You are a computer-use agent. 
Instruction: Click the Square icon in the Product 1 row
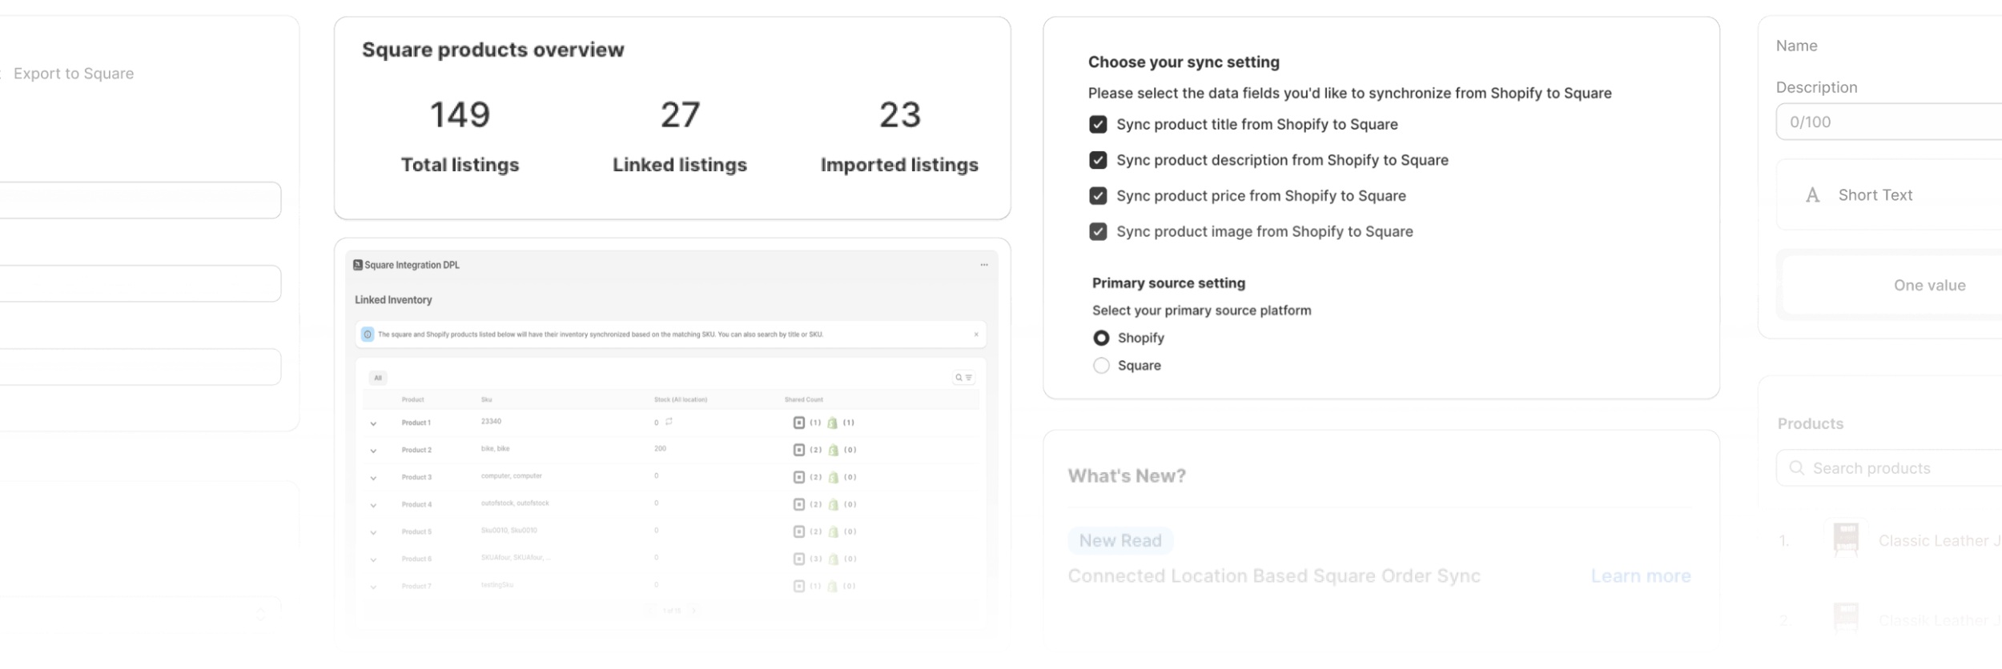pyautogui.click(x=798, y=423)
